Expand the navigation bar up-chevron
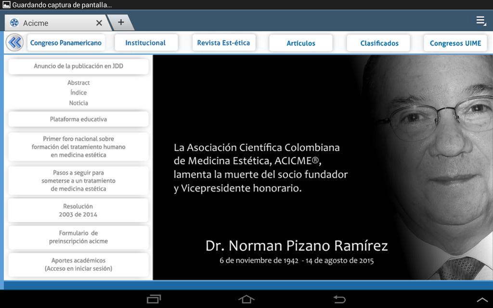The image size is (493, 308). pos(482,299)
